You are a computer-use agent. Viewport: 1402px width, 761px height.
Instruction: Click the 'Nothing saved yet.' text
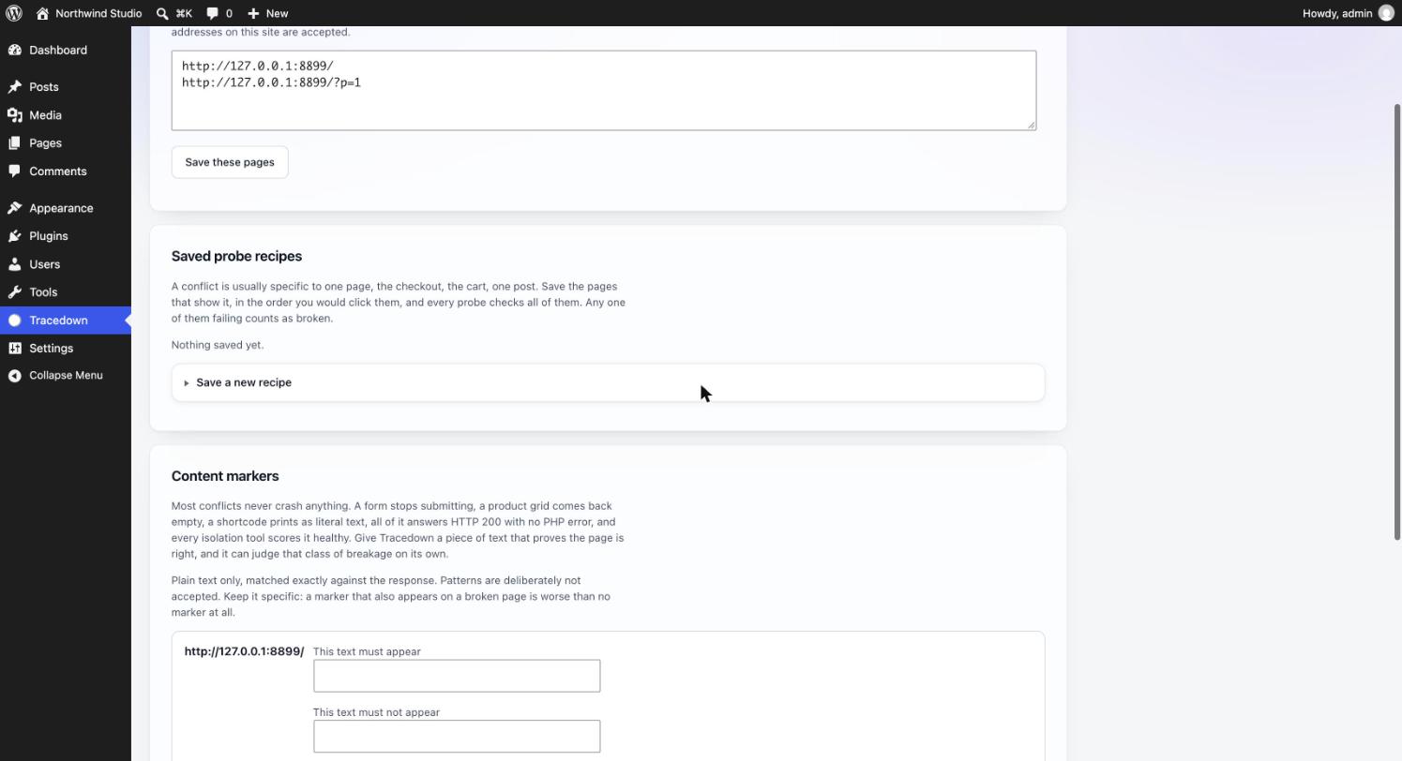point(218,345)
